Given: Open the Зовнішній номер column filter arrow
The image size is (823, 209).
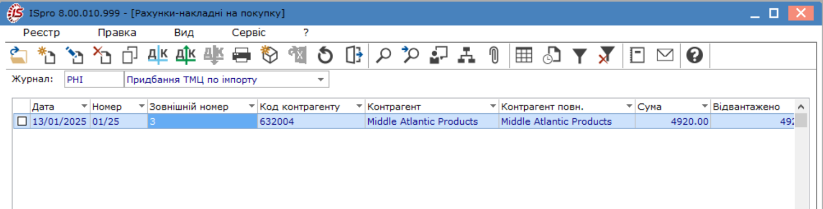Looking at the screenshot, I should (x=252, y=106).
